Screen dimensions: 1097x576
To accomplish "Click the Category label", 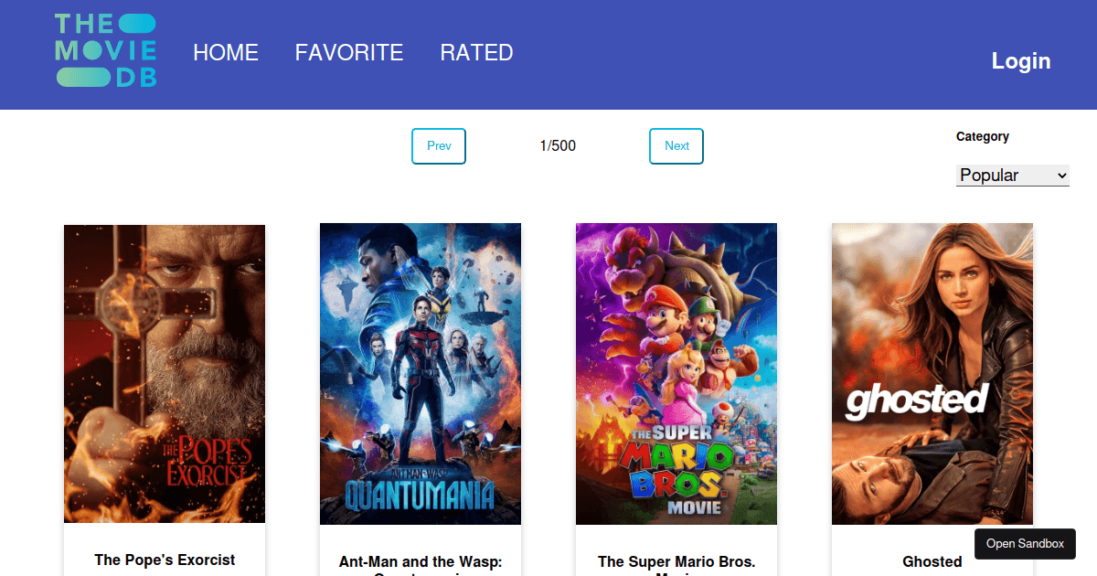I will click(983, 136).
